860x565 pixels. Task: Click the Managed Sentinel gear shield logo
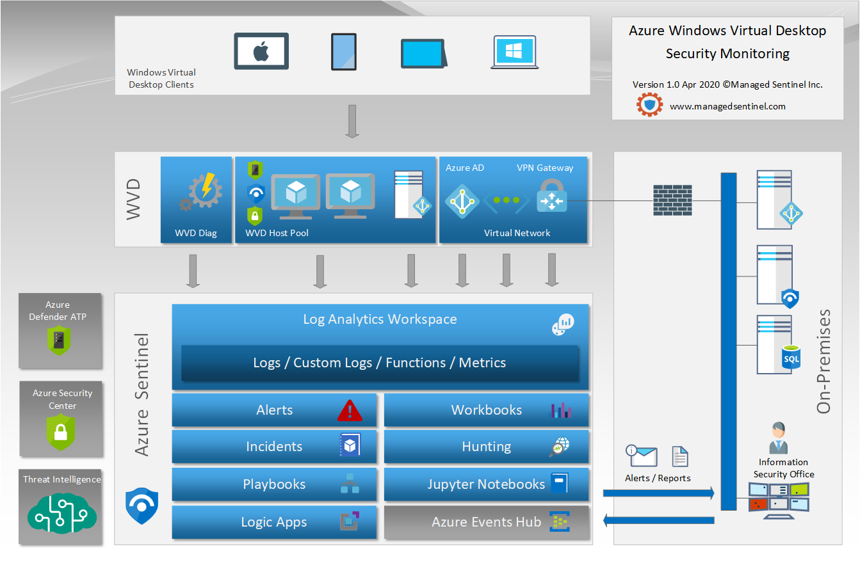[649, 104]
